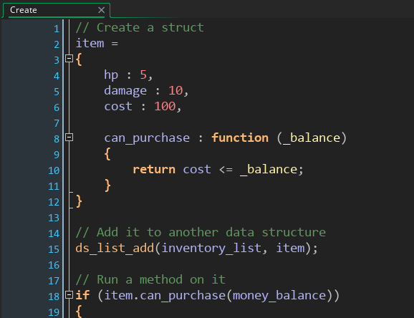414x318 pixels.
Task: Click the comment '// Run a method on it'
Action: (150, 279)
